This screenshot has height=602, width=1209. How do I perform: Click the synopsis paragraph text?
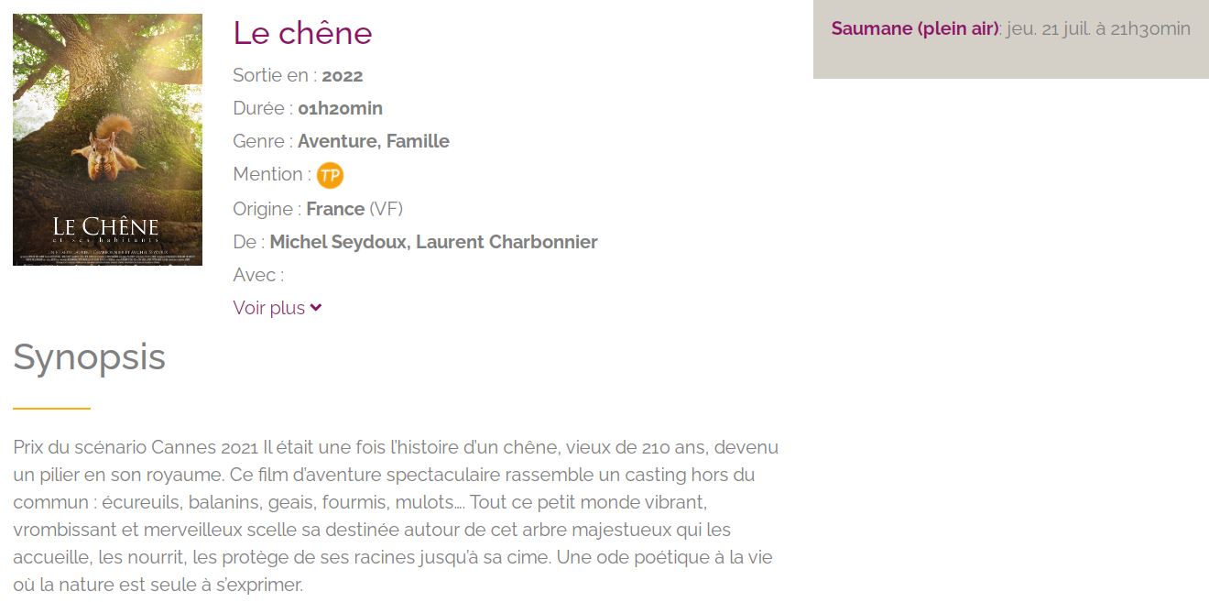click(x=396, y=515)
